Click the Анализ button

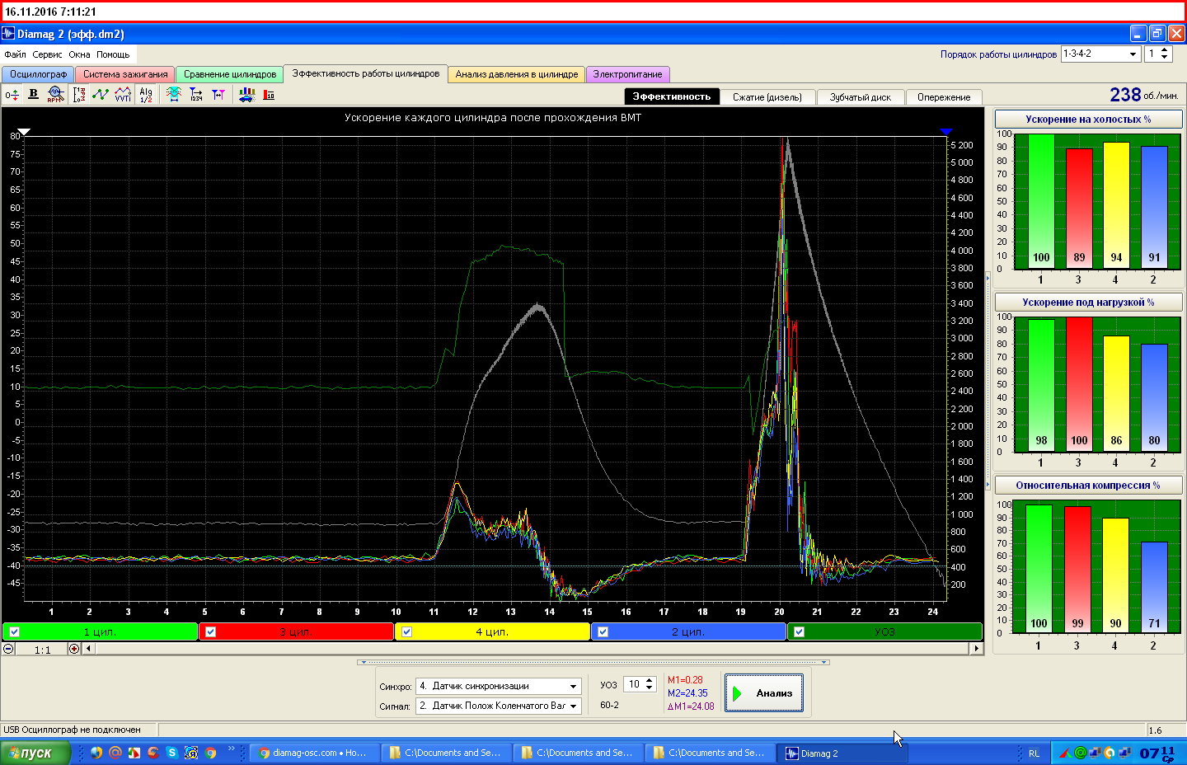coord(764,693)
